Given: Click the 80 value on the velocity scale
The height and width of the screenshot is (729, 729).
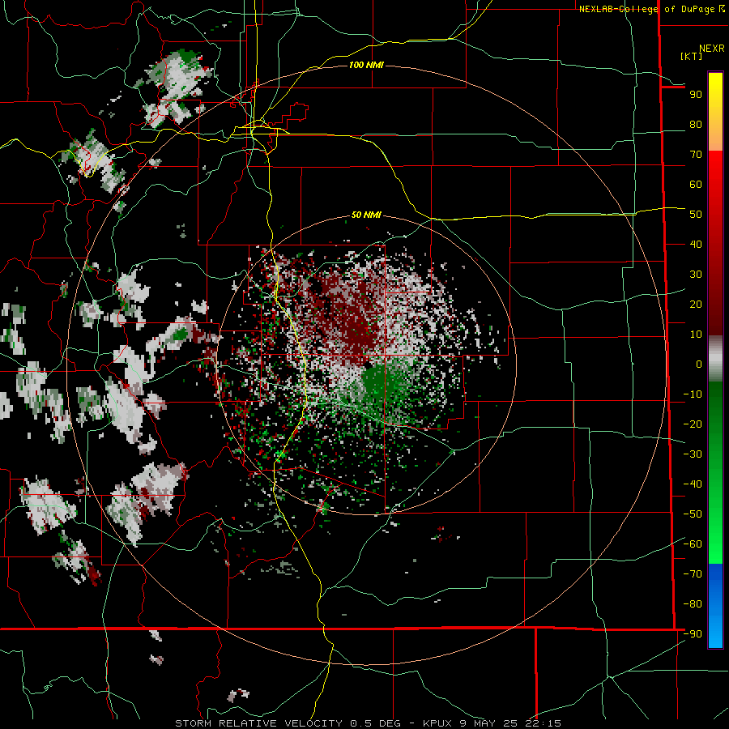Looking at the screenshot, I should 696,125.
